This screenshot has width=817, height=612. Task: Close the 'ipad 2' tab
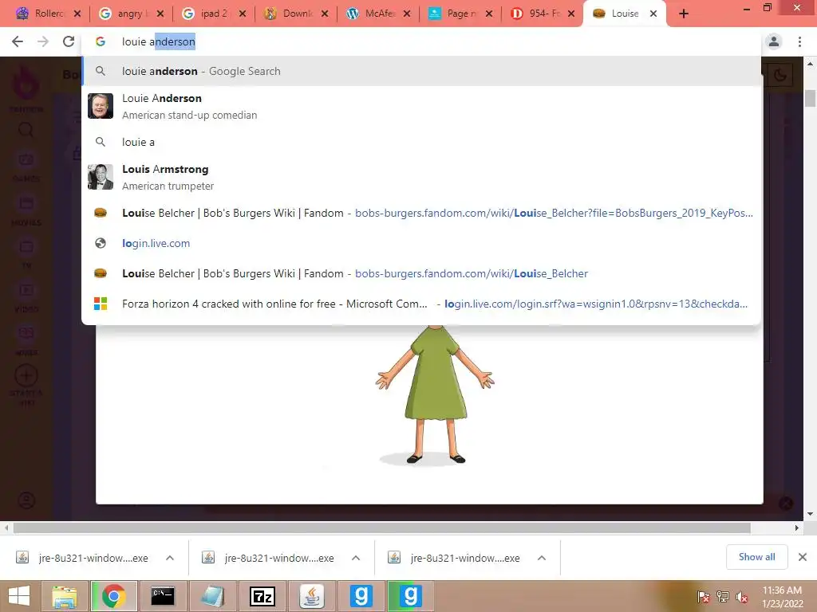pyautogui.click(x=243, y=14)
